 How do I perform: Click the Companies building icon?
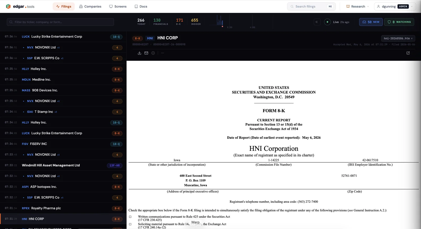(81, 6)
